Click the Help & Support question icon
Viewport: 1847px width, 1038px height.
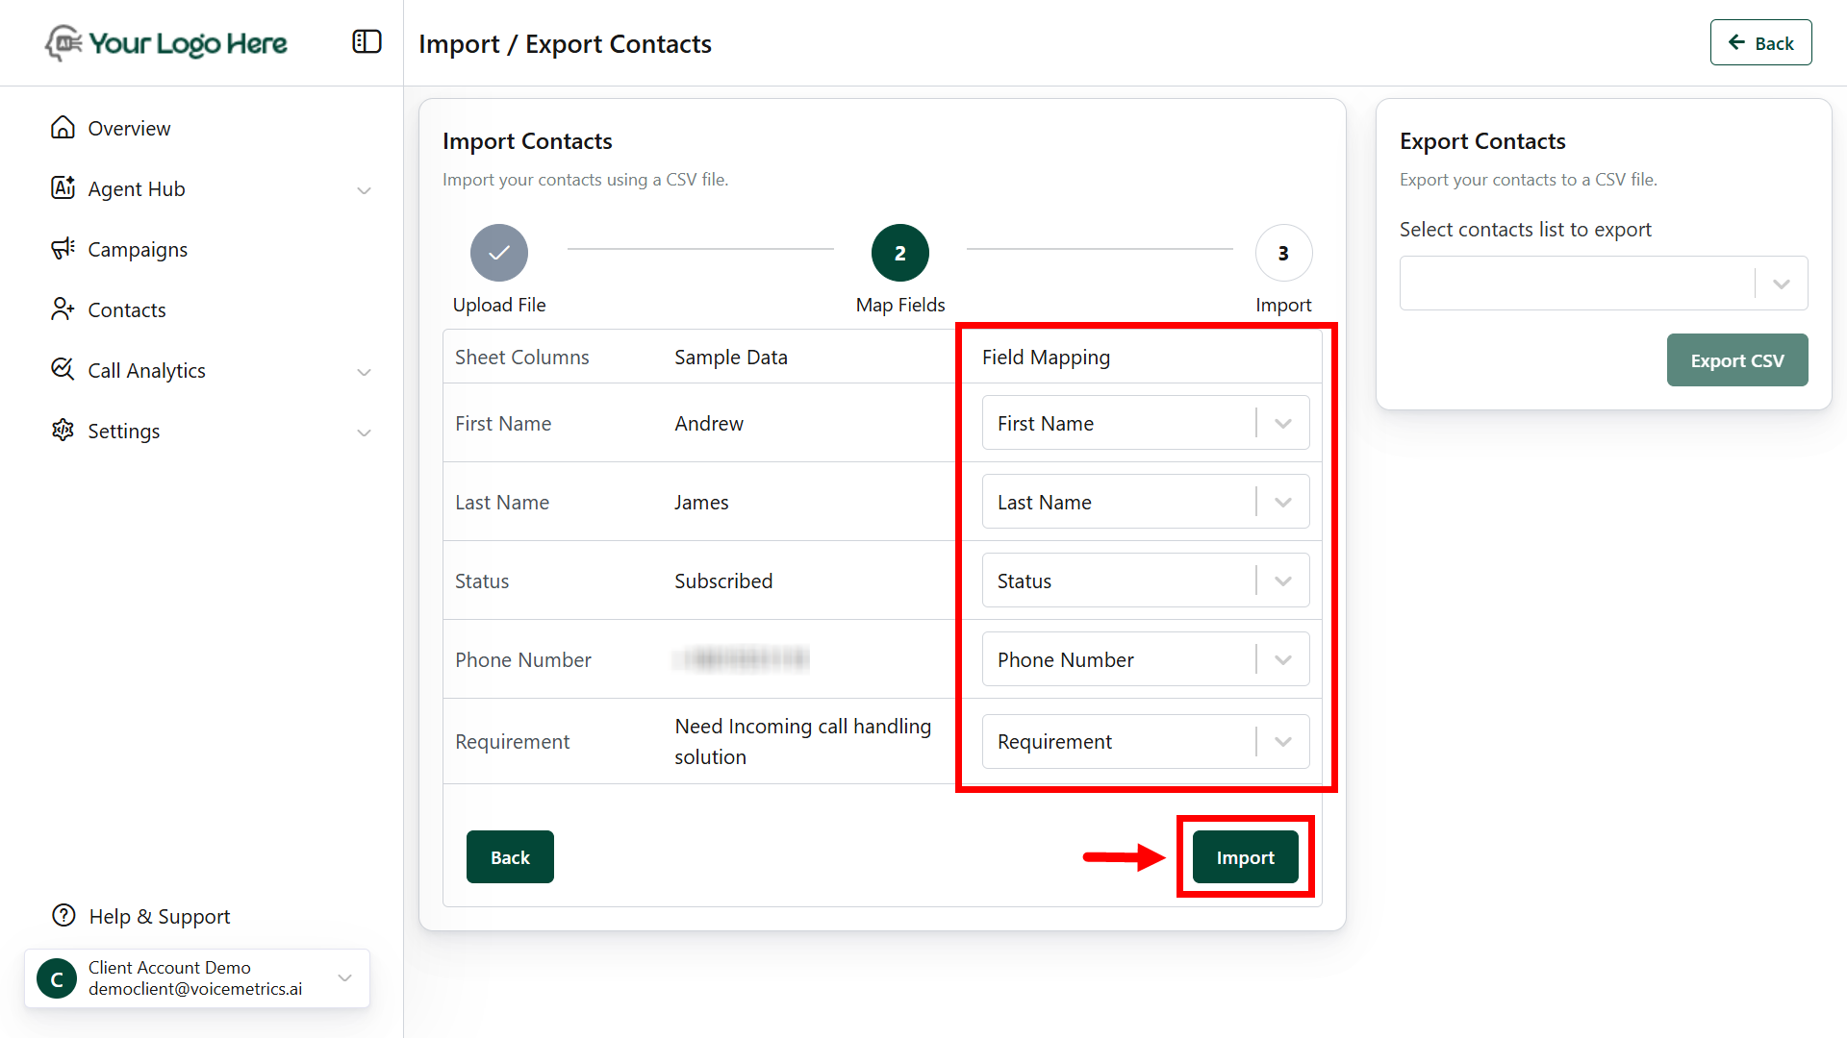click(x=63, y=916)
